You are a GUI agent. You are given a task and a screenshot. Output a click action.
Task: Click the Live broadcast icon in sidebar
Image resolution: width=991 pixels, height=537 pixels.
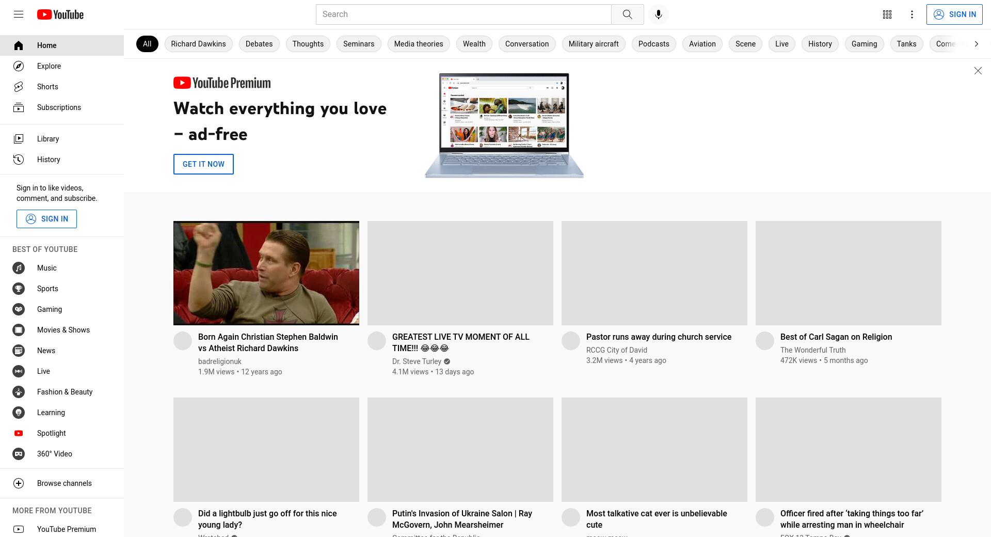pyautogui.click(x=19, y=371)
